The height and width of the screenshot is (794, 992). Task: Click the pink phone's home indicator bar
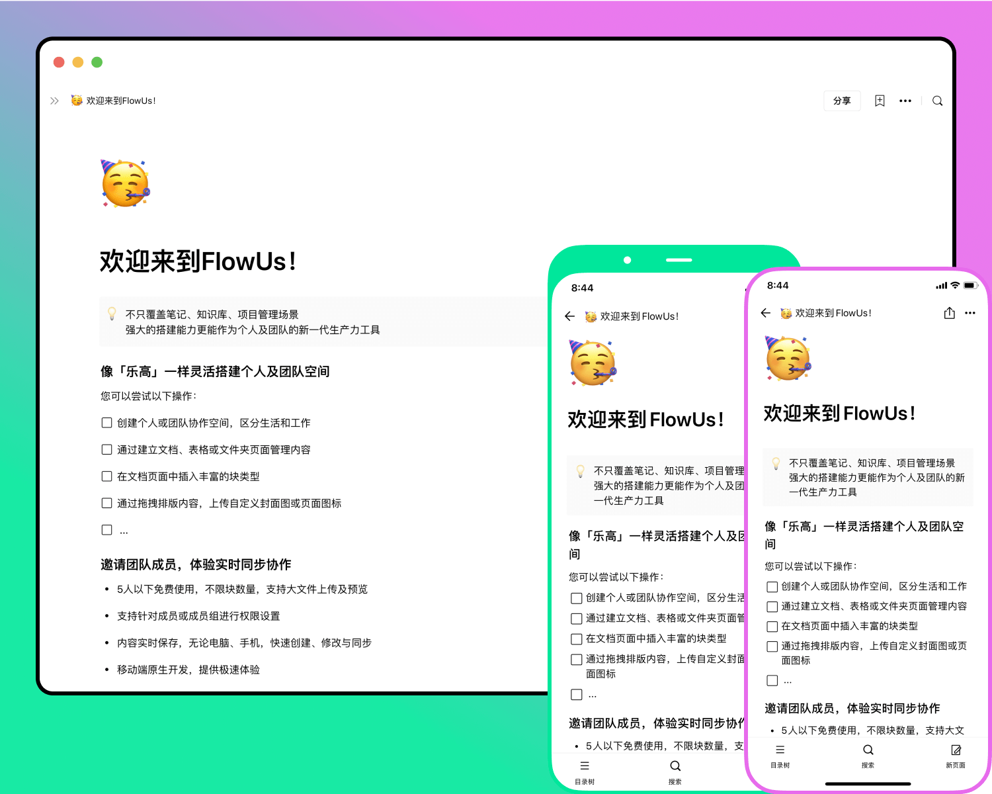[x=868, y=784]
